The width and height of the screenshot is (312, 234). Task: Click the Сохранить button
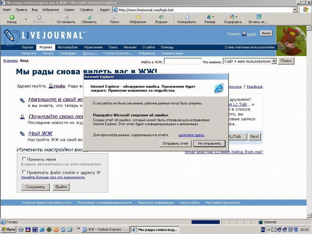[35, 187]
